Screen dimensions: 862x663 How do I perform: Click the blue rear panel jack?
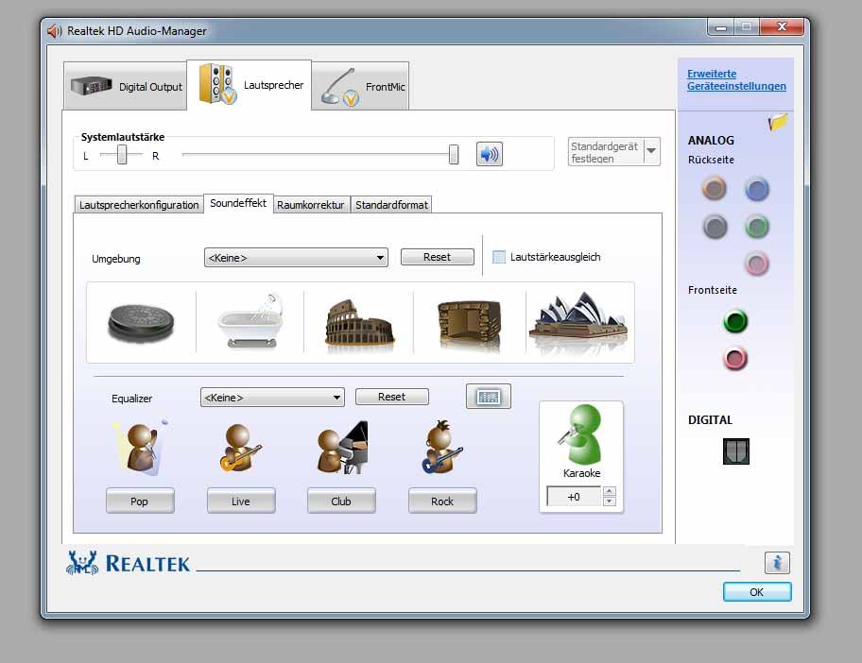757,190
